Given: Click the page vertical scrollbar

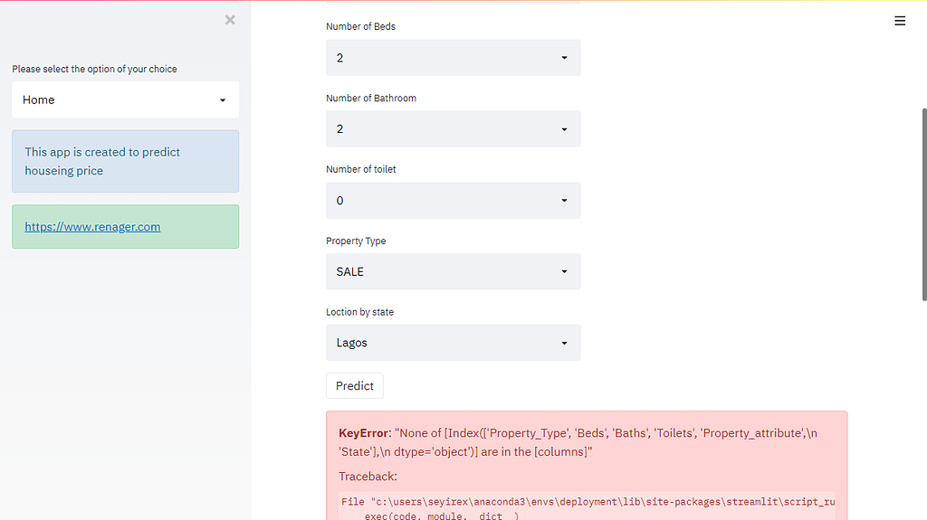Looking at the screenshot, I should (x=922, y=199).
